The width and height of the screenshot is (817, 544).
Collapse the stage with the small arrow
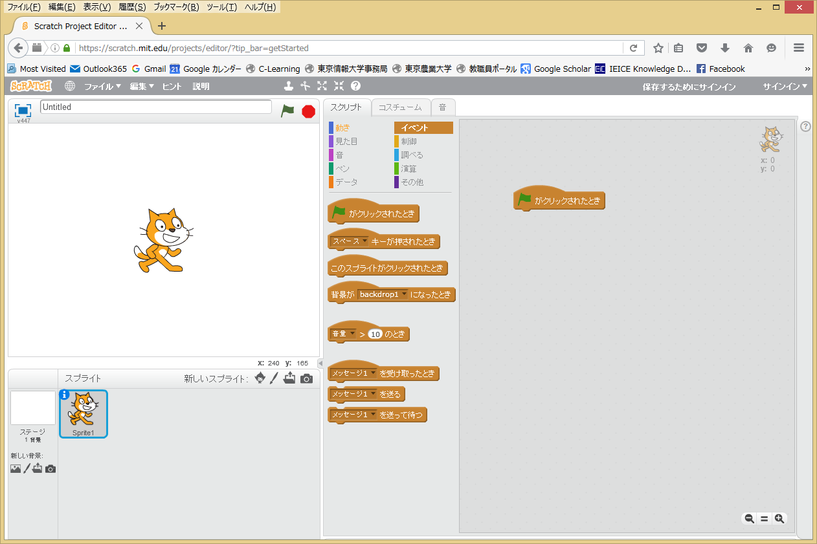click(320, 363)
